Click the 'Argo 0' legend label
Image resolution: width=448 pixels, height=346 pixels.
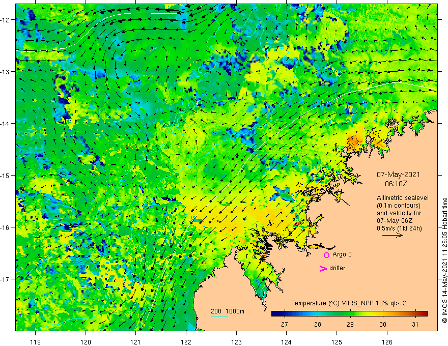tap(342, 254)
